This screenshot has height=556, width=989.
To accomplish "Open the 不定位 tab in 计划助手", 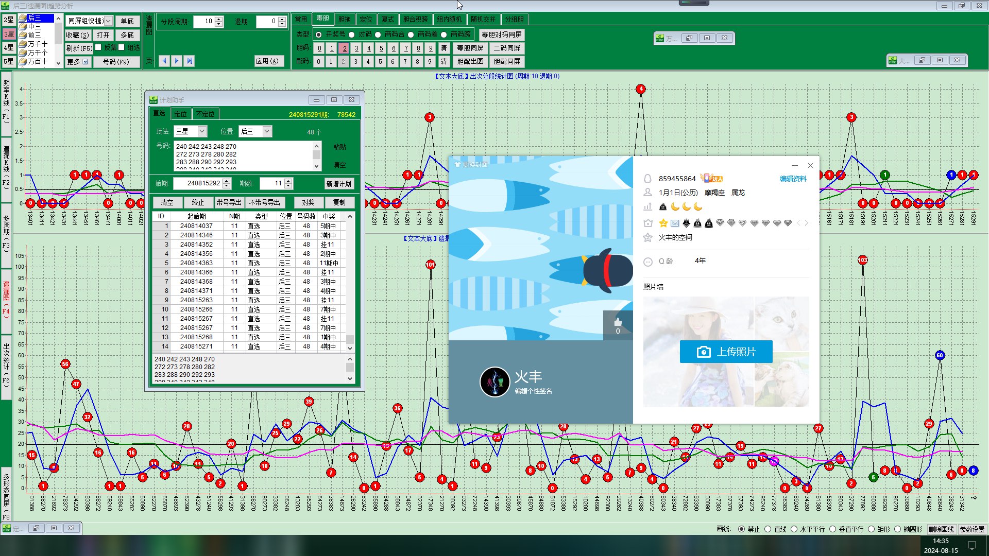I will coord(205,114).
